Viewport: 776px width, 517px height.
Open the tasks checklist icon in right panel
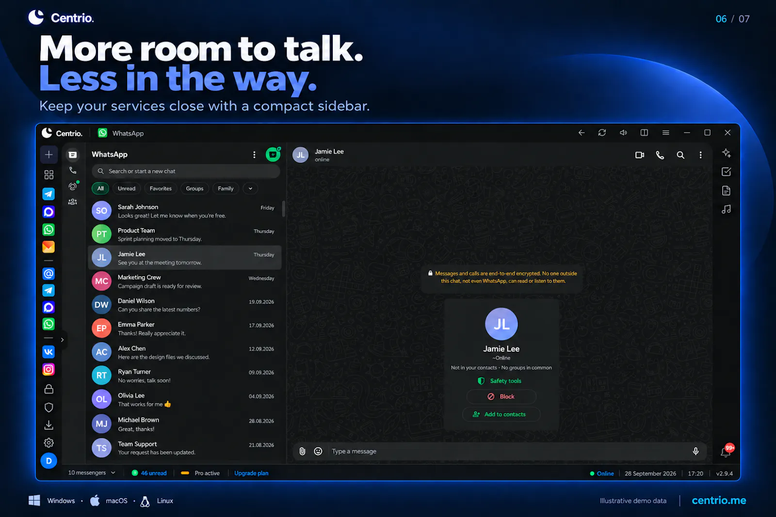pos(726,172)
